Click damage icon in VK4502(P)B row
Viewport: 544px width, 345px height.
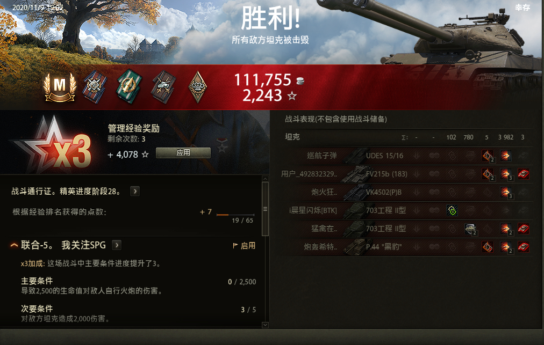pyautogui.click(x=506, y=192)
